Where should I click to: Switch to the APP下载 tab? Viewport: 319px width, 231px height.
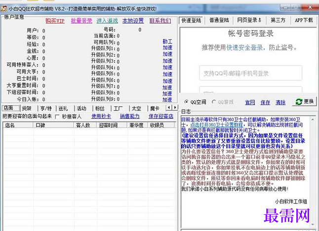pos(304,20)
